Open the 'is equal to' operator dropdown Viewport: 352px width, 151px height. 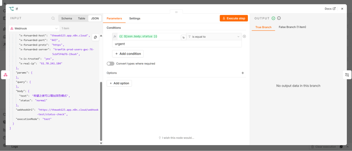[214, 37]
